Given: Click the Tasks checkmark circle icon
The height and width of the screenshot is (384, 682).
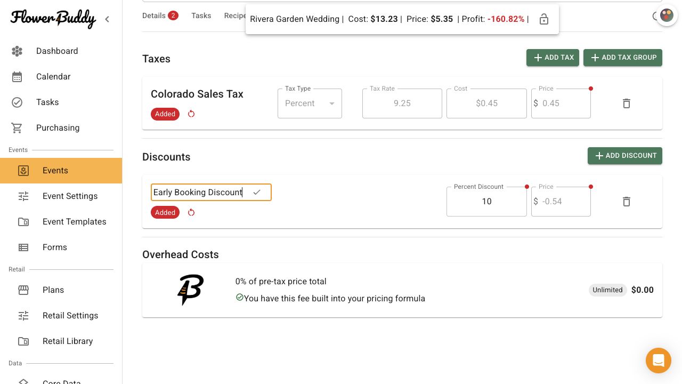Looking at the screenshot, I should (17, 102).
